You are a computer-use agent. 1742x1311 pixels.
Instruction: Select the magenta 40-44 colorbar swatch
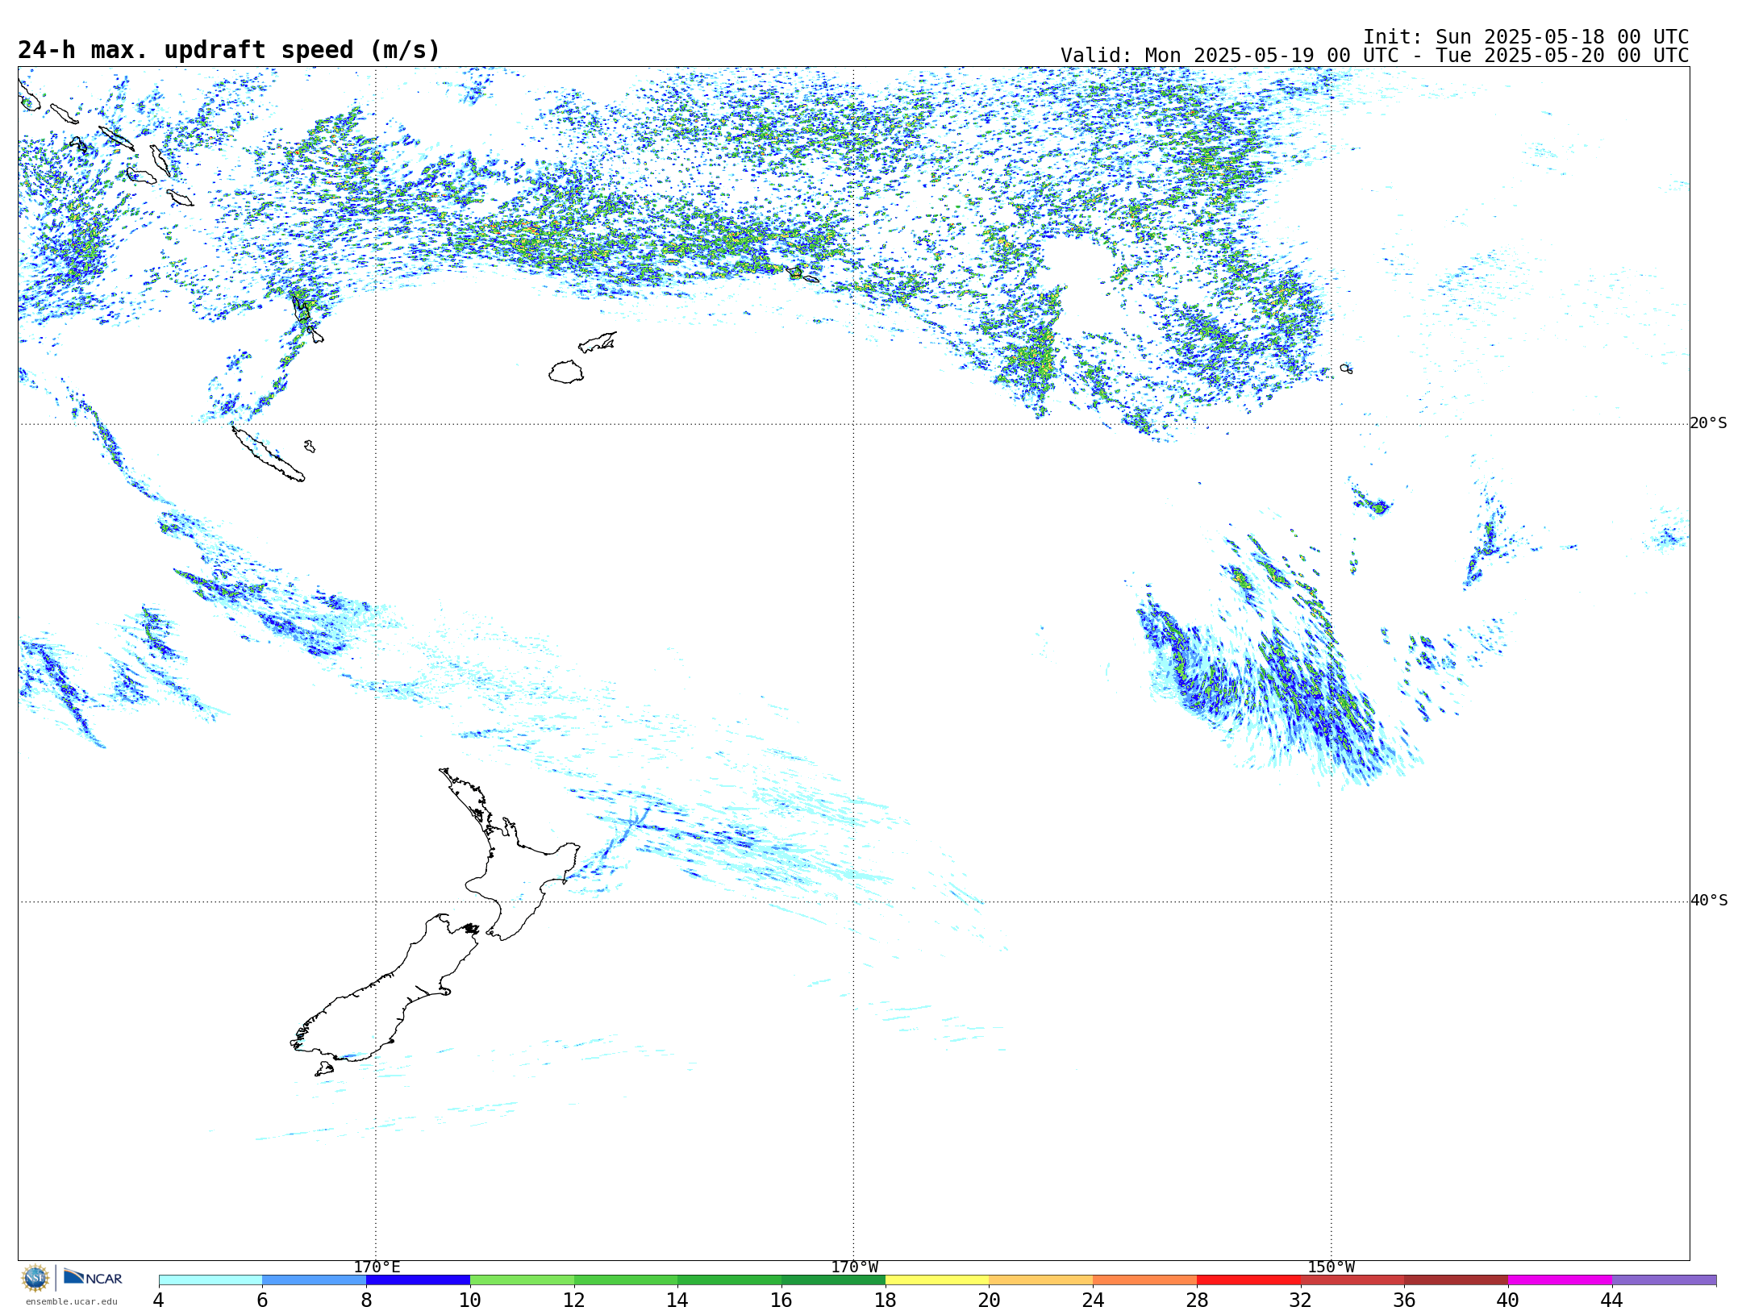tap(1561, 1280)
